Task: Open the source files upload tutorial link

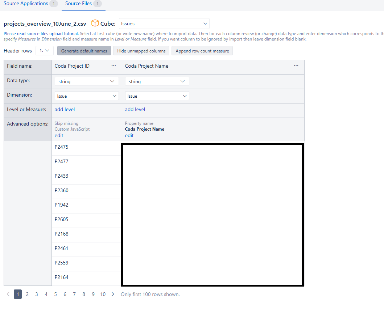Action: [x=41, y=34]
